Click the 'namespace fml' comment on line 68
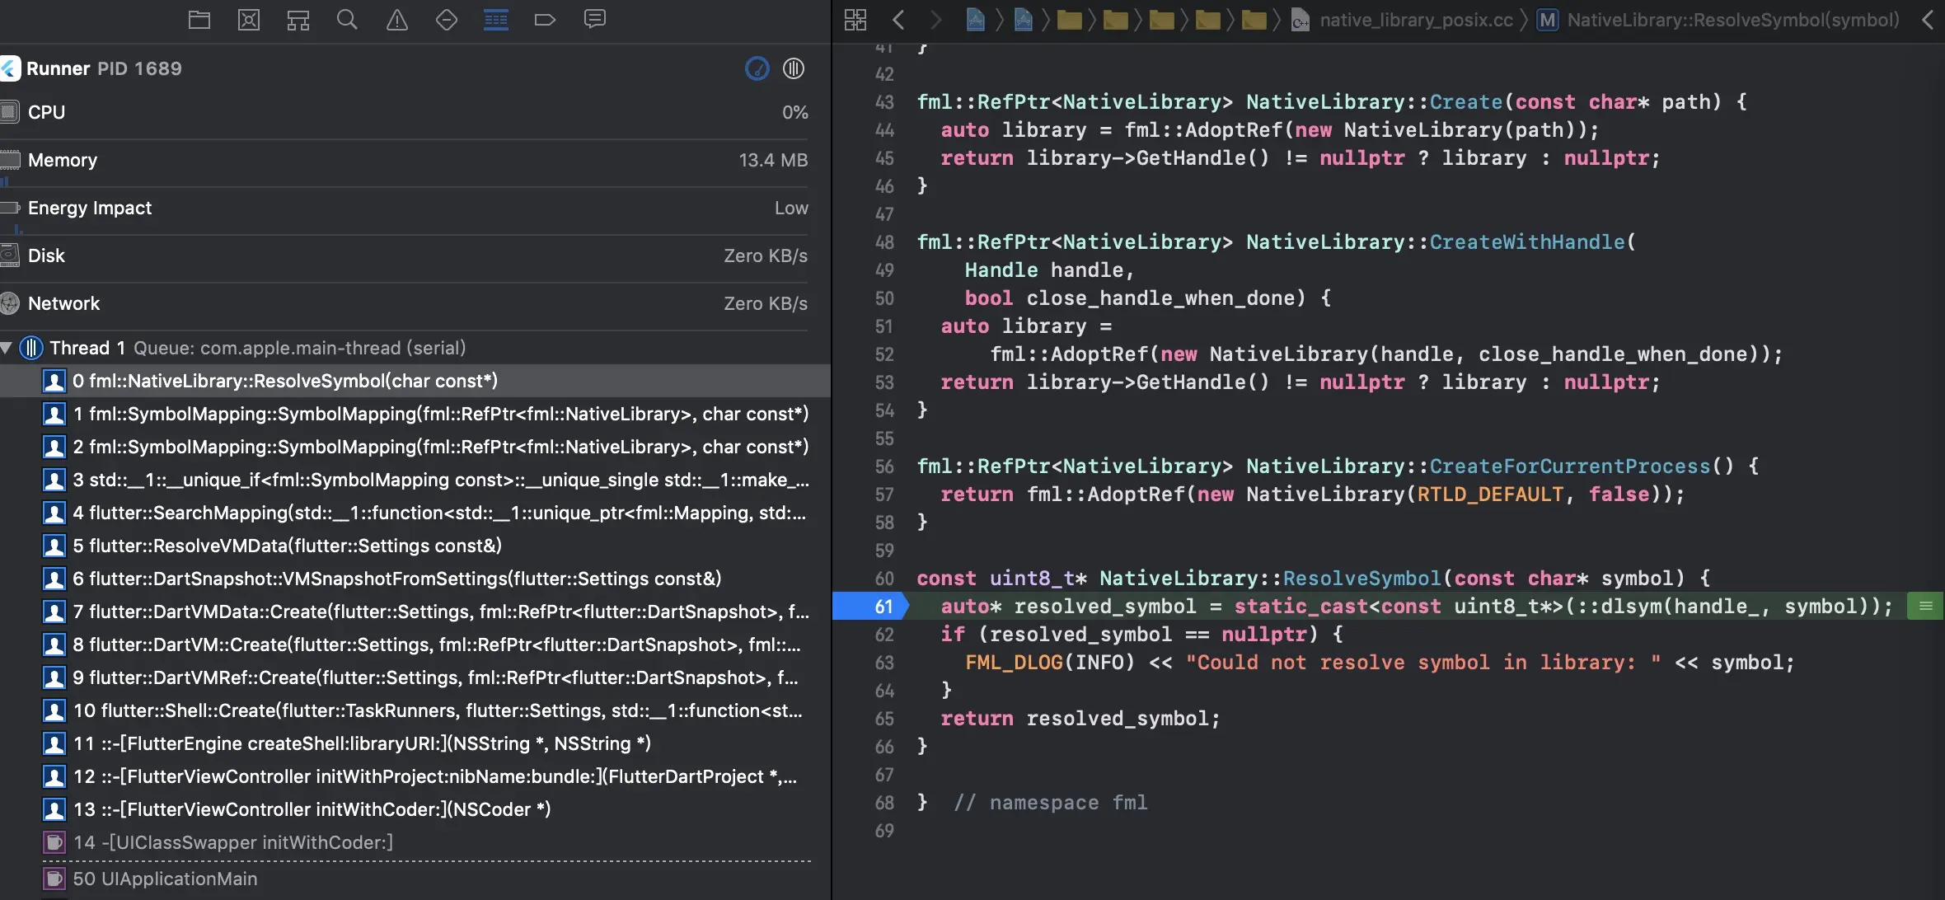This screenshot has width=1945, height=900. [1050, 803]
